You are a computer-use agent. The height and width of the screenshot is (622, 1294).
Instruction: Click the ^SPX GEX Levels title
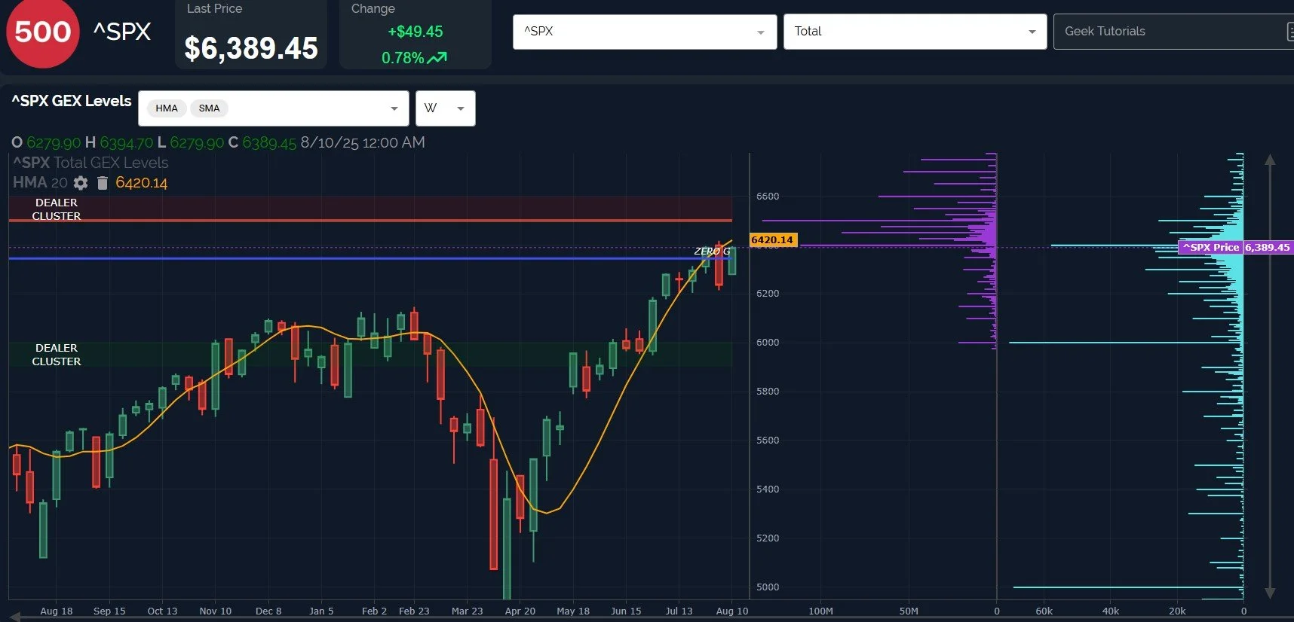(x=72, y=101)
